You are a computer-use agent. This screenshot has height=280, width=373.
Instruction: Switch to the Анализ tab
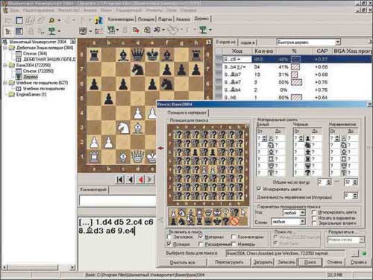[183, 19]
